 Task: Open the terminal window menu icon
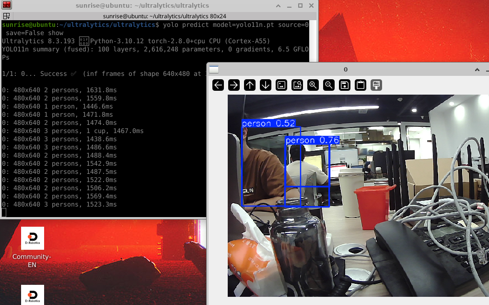point(7,5)
